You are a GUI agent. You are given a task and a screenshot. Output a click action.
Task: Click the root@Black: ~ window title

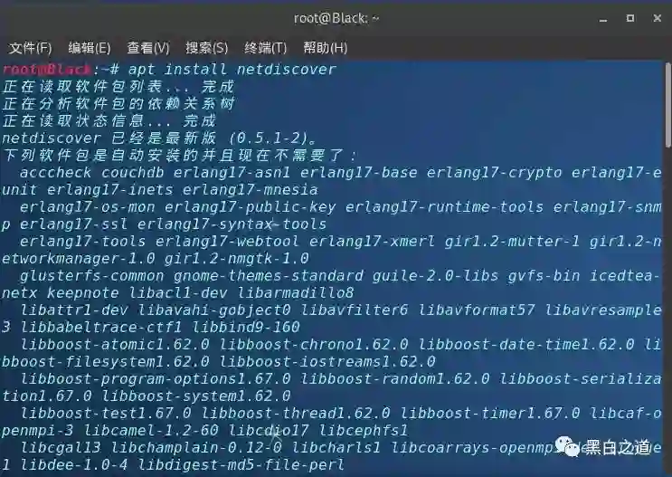336,18
